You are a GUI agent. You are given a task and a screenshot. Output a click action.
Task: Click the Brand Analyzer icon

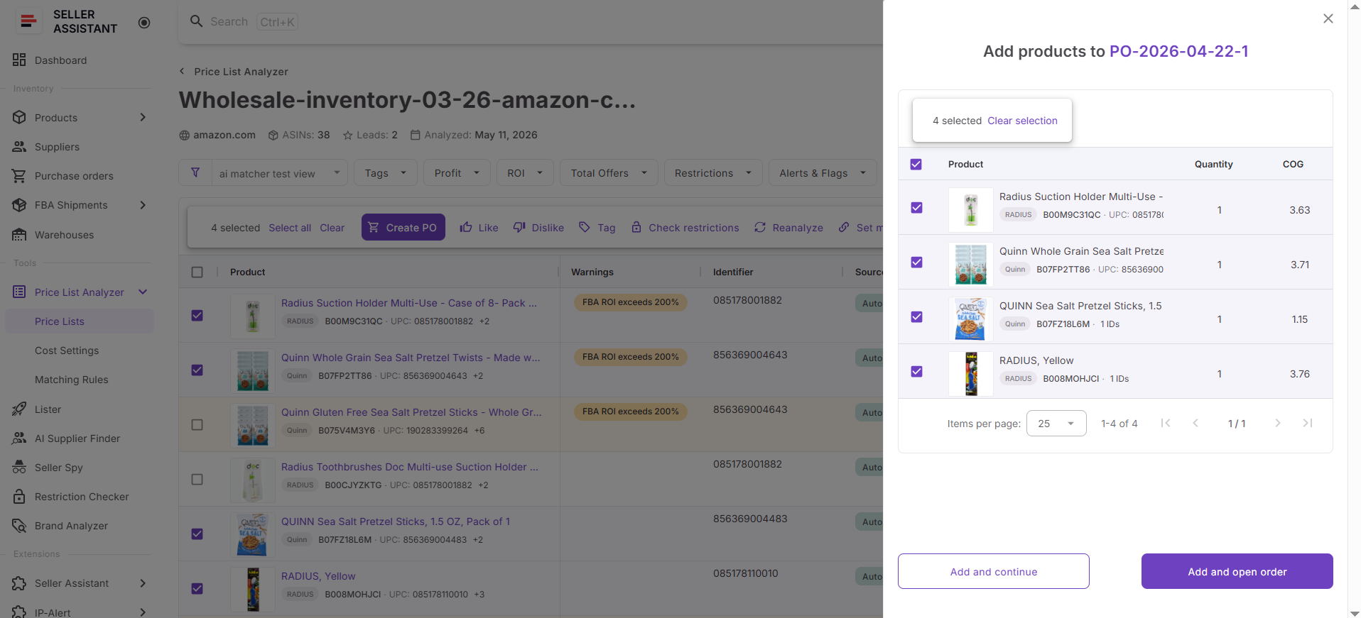(x=19, y=526)
